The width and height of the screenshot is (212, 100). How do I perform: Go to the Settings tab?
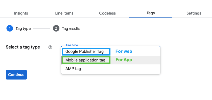point(194,13)
